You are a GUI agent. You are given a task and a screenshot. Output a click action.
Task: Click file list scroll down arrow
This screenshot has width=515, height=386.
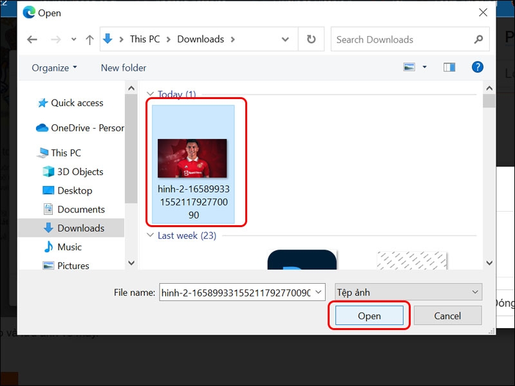489,262
